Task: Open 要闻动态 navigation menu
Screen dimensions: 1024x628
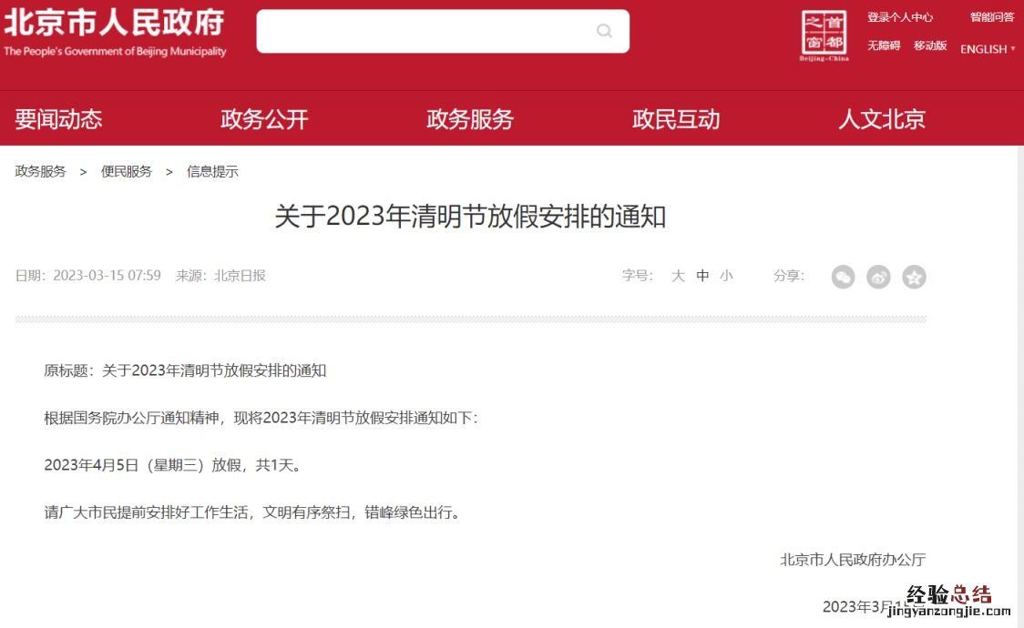Action: click(x=58, y=118)
